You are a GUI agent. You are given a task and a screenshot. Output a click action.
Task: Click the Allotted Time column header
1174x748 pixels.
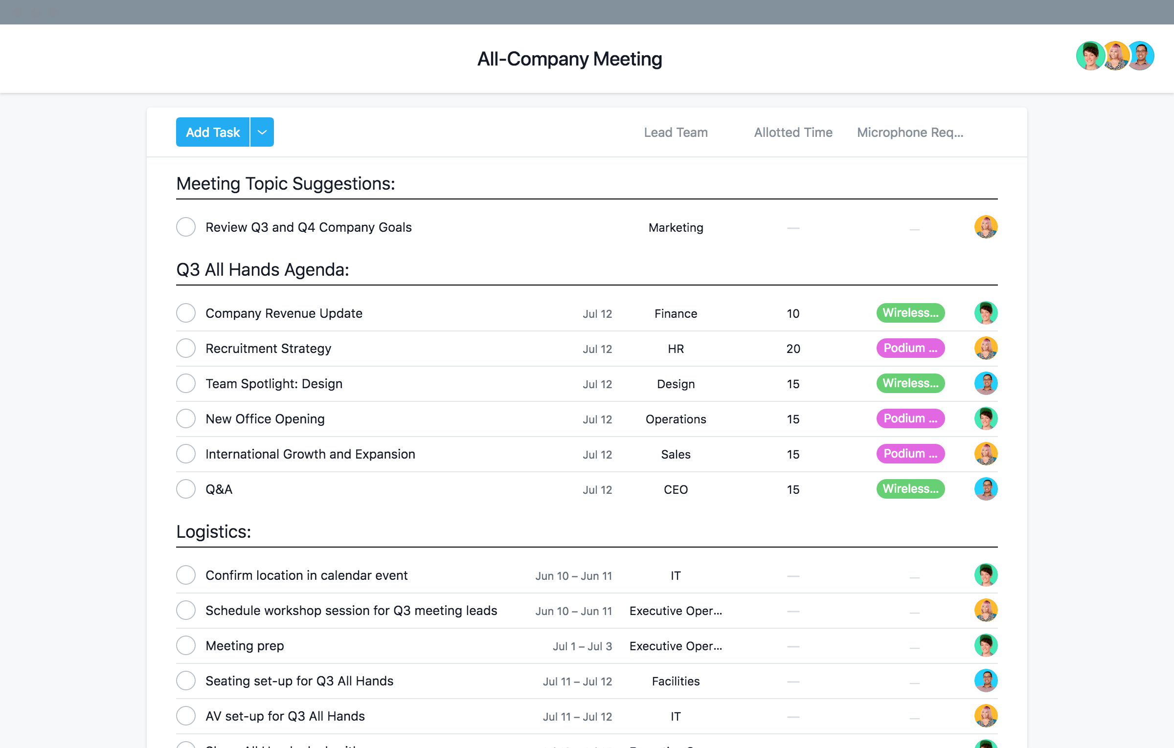[793, 132]
